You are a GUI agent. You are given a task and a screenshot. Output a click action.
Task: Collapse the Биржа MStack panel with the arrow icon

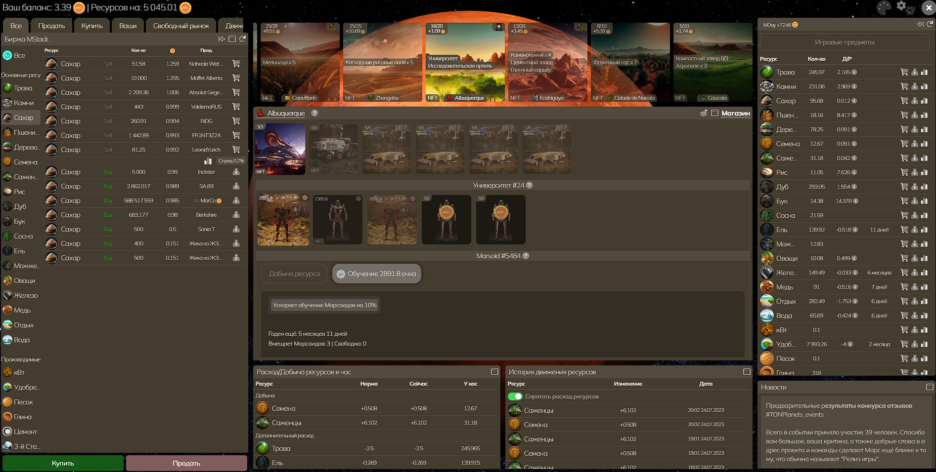click(222, 39)
